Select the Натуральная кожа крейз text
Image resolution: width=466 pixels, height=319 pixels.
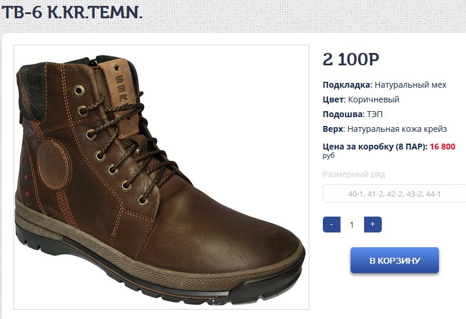tap(397, 129)
